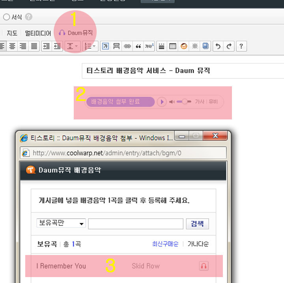Add a footnote with 가나 icon
The height and width of the screenshot is (283, 284).
pyautogui.click(x=149, y=46)
